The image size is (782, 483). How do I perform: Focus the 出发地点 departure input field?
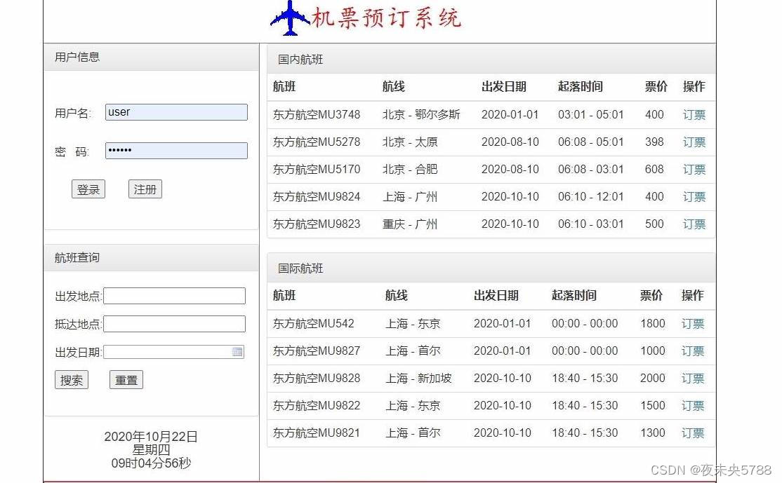175,296
